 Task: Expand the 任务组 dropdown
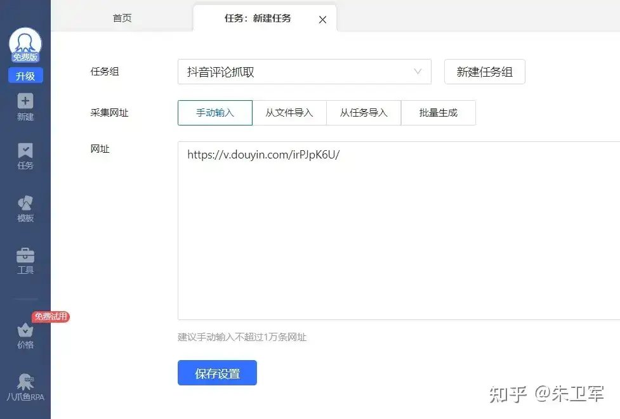(x=305, y=72)
